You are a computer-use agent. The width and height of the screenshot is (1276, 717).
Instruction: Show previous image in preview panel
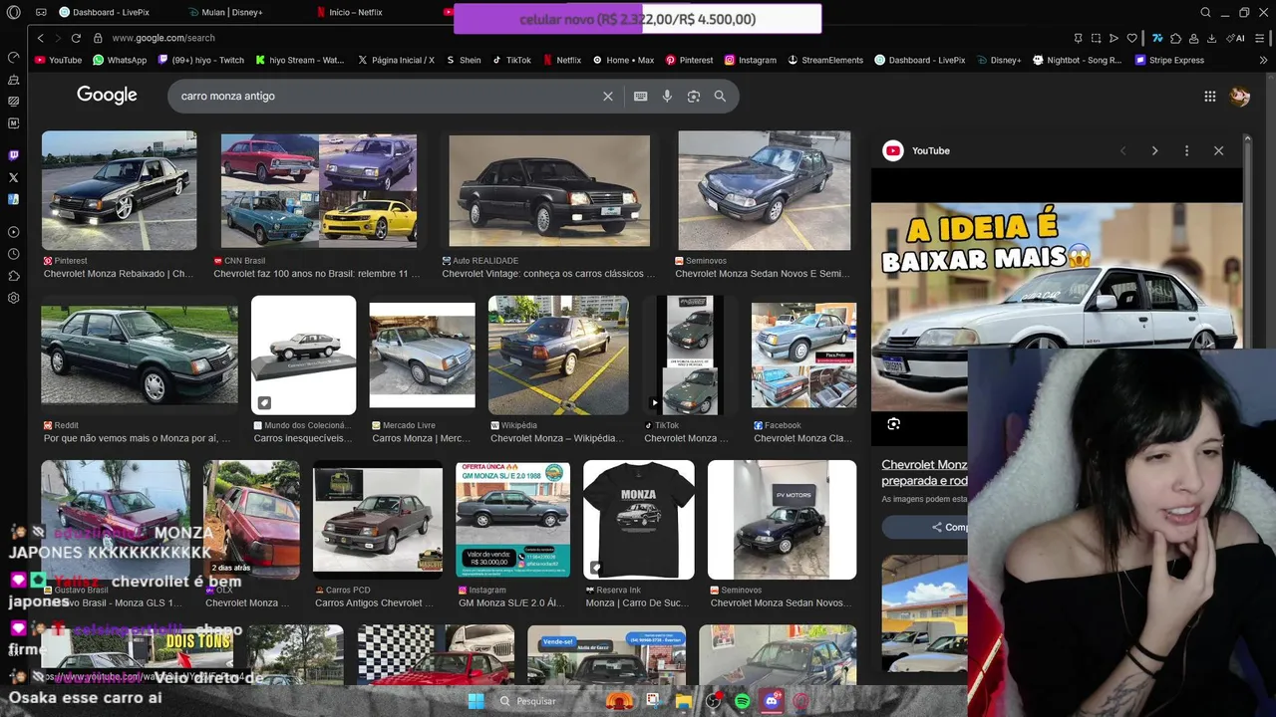(x=1122, y=150)
